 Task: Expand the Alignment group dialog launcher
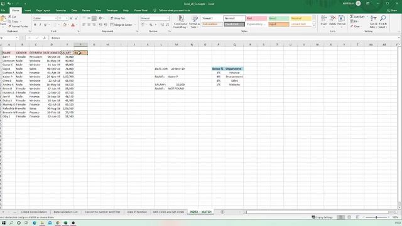coord(137,31)
